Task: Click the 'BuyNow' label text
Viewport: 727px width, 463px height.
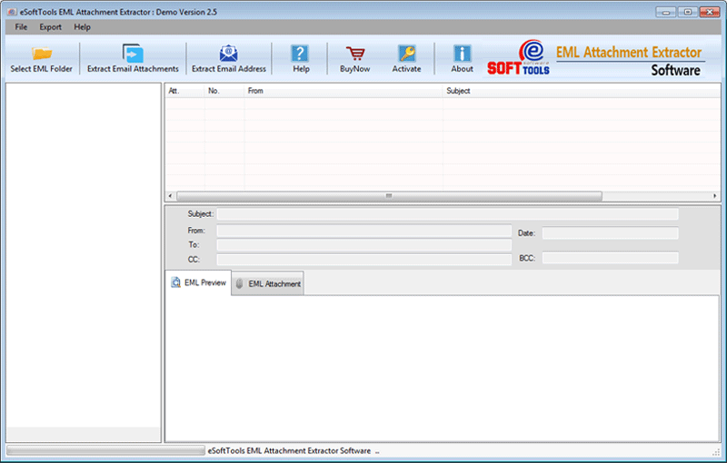Action: (355, 68)
